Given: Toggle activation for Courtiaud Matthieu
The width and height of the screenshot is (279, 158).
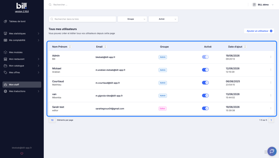Looking at the screenshot, I should [205, 83].
